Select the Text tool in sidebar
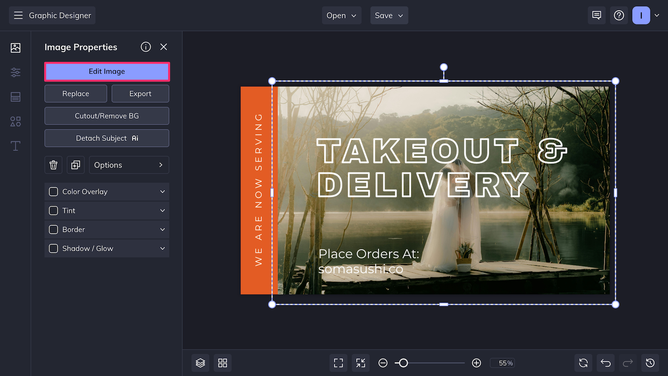This screenshot has height=376, width=668. tap(15, 146)
